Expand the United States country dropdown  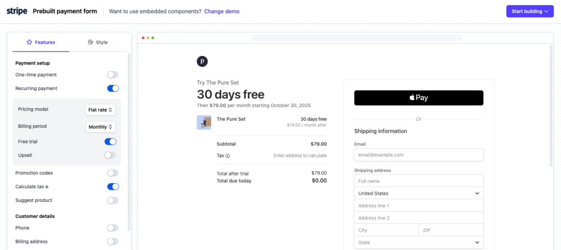(419, 193)
